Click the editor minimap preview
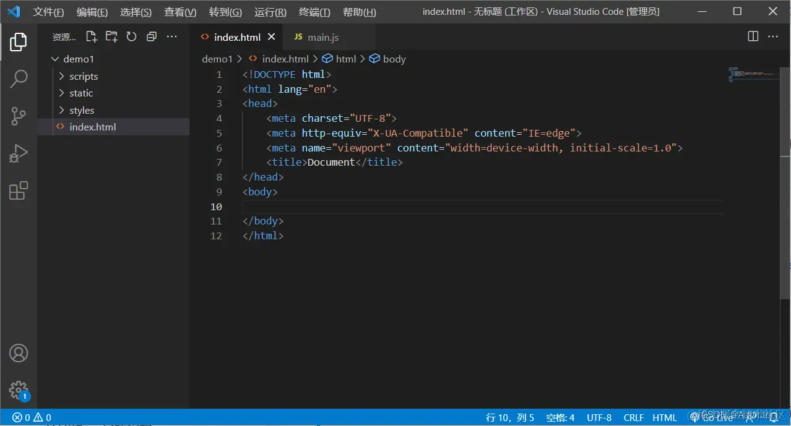Screen dimensions: 791x426 753,74
